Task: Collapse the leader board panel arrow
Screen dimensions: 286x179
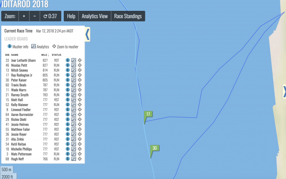Action: tap(87, 34)
